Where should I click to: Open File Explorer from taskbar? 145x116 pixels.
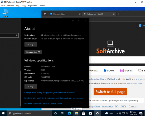point(76,113)
